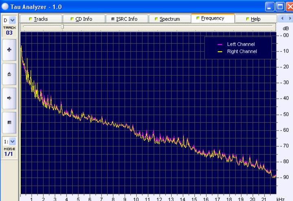
Task: Maximize the Tau Analyzer window
Action: tap(280, 7)
